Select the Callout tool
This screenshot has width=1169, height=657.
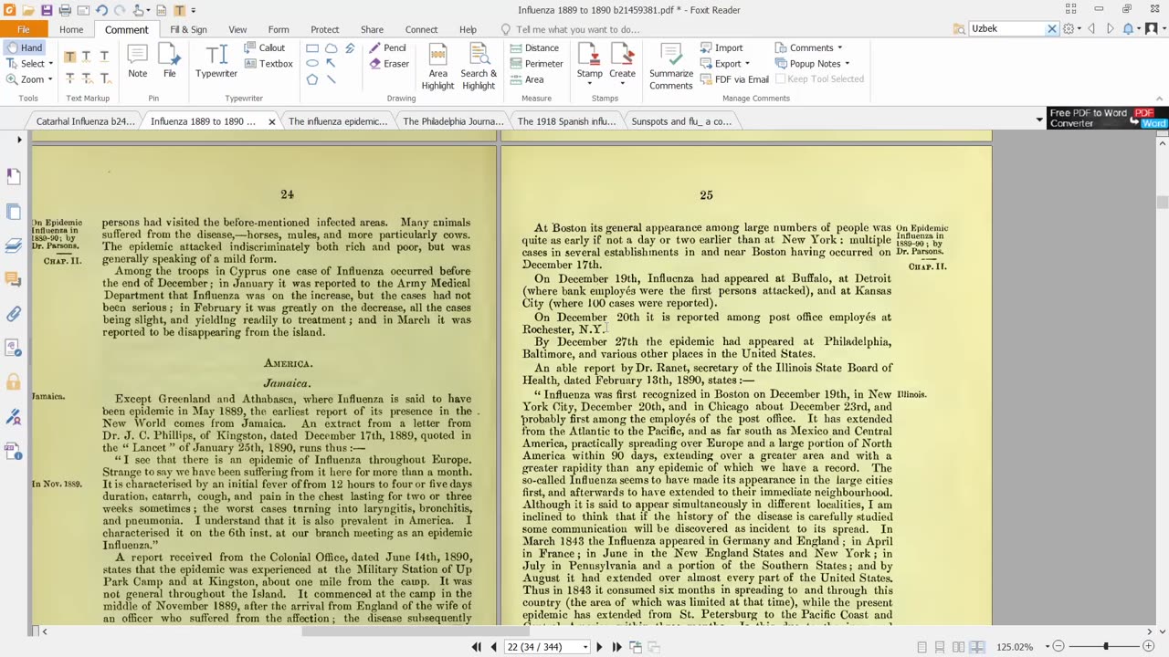(265, 47)
